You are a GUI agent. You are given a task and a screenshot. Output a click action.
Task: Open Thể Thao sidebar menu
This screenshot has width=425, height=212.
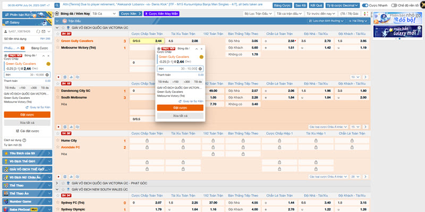tap(27, 185)
